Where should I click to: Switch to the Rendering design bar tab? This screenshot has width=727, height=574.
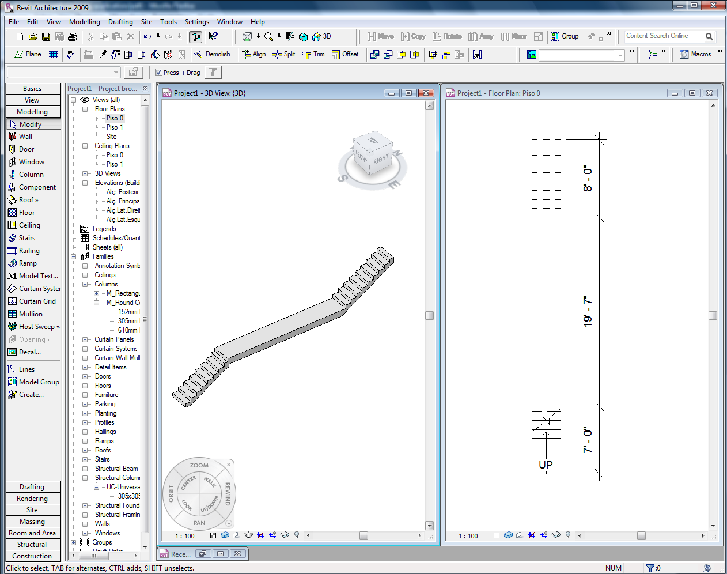click(33, 499)
